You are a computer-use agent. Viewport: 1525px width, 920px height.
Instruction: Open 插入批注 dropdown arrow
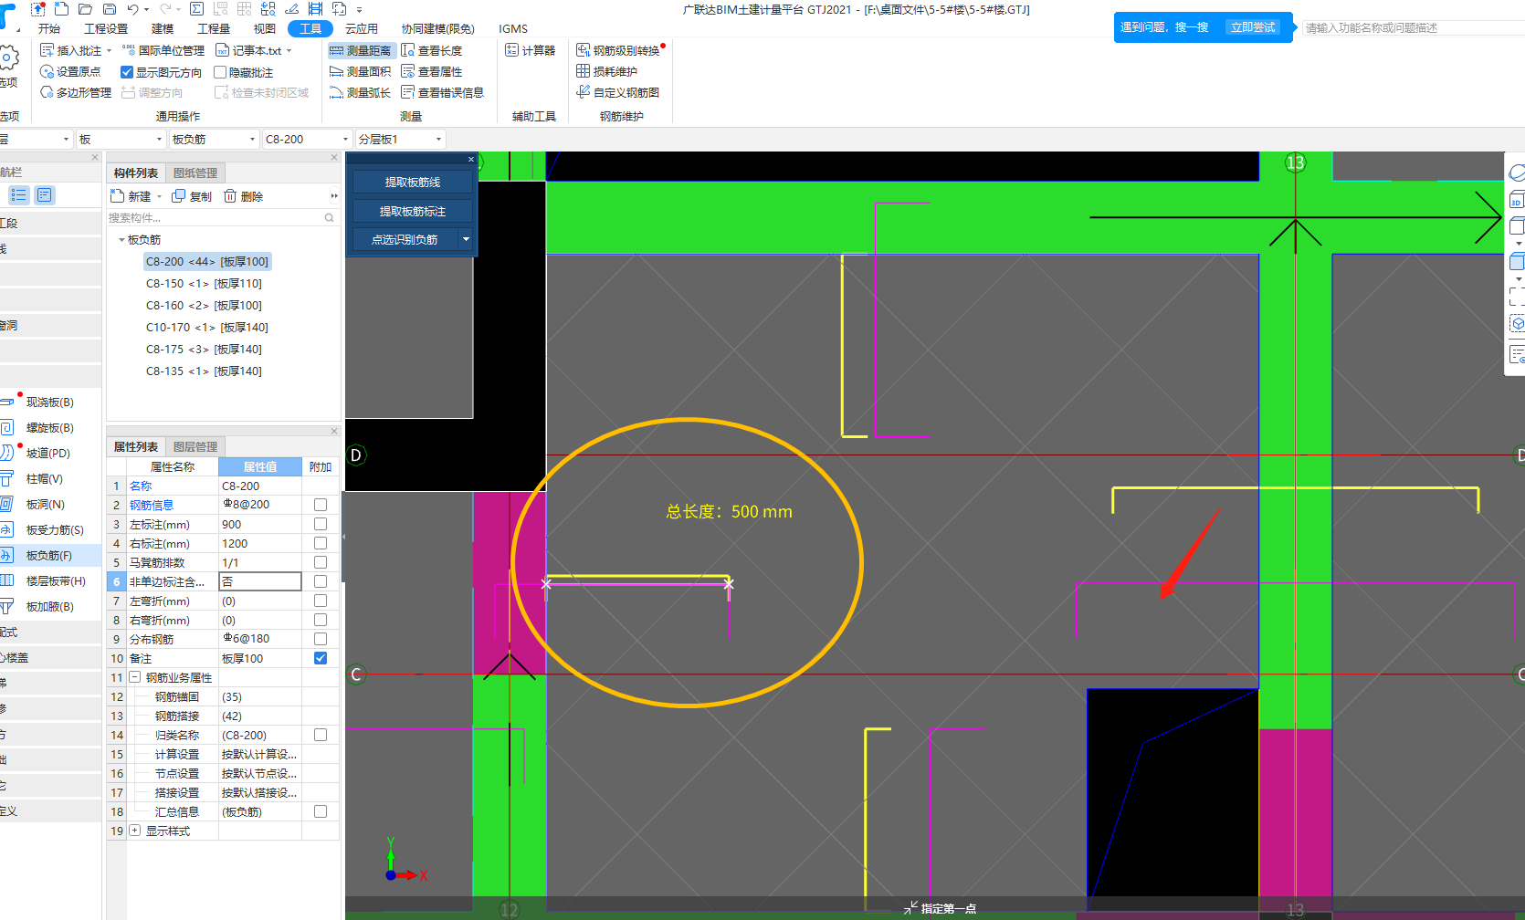tap(109, 51)
